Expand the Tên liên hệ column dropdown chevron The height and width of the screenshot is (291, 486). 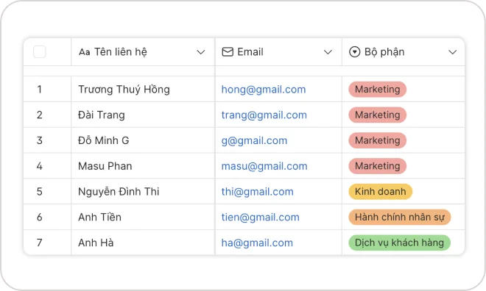pos(201,52)
